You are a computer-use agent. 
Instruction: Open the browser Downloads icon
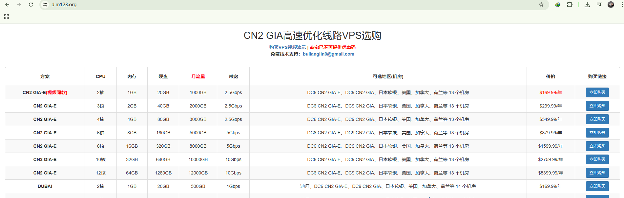587,5
